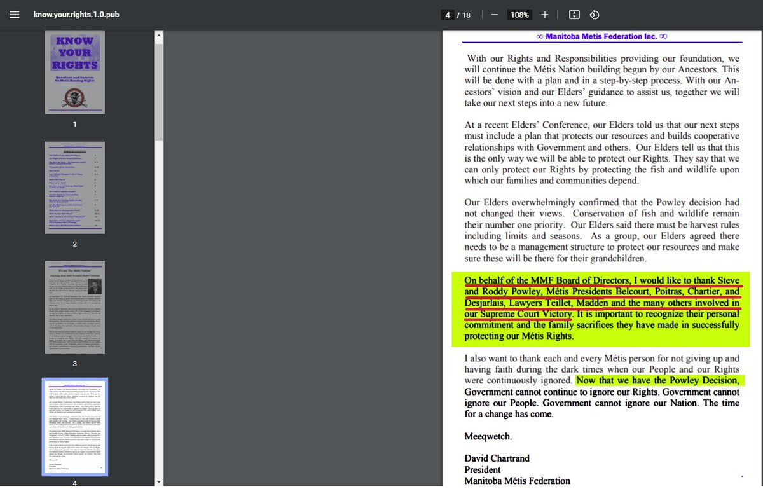Open page 1 Know Your Rights thumbnail
The height and width of the screenshot is (489, 763).
coord(74,72)
